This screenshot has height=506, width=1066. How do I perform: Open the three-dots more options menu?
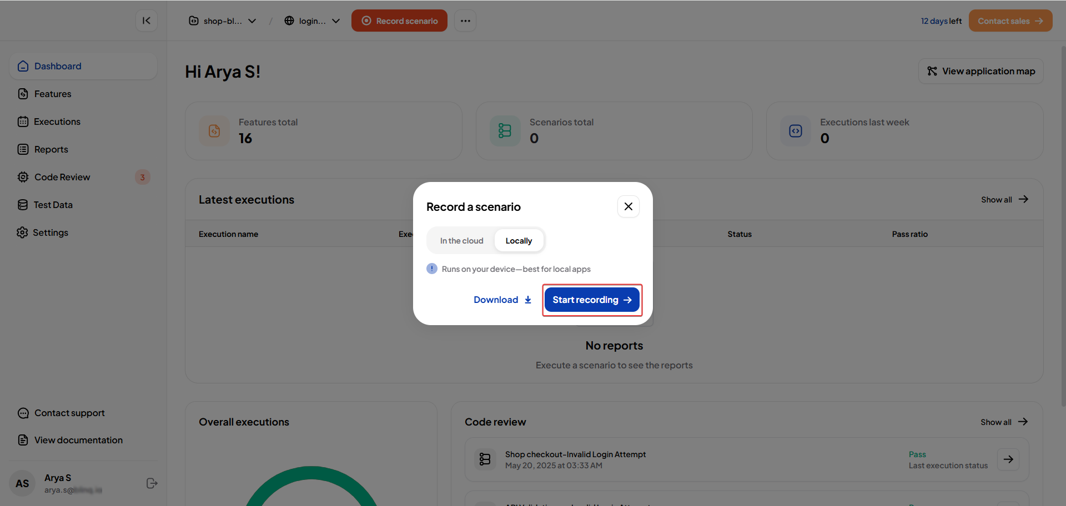pos(465,21)
